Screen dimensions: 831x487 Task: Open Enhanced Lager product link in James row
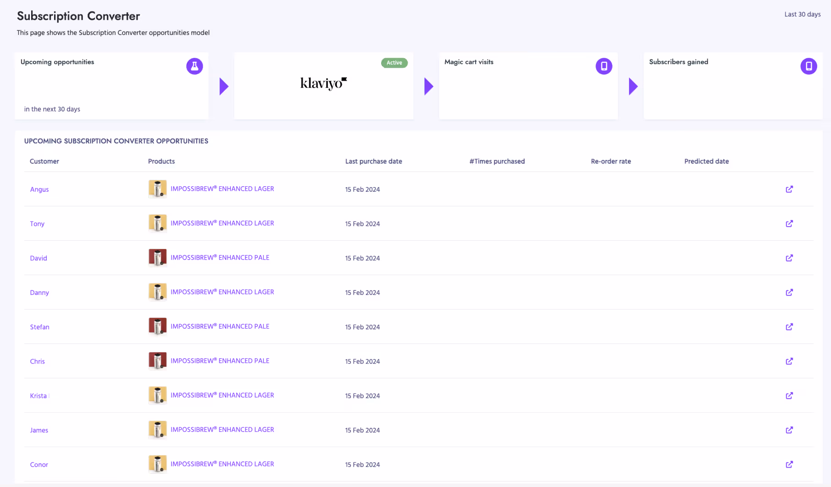click(x=222, y=430)
